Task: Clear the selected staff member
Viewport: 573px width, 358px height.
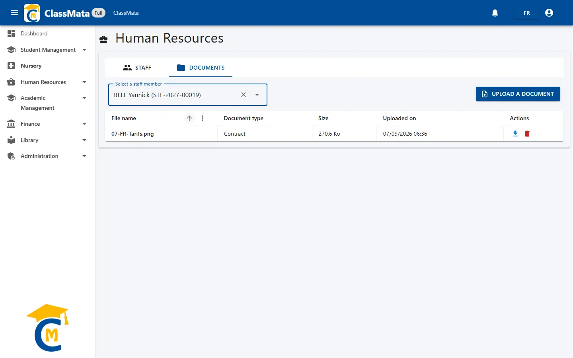Action: [244, 95]
